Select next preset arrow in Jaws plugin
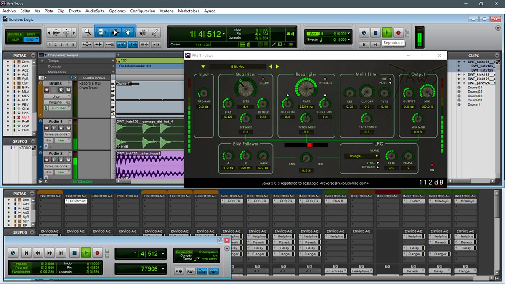Viewport: 505px width, 284px height. pos(277,66)
